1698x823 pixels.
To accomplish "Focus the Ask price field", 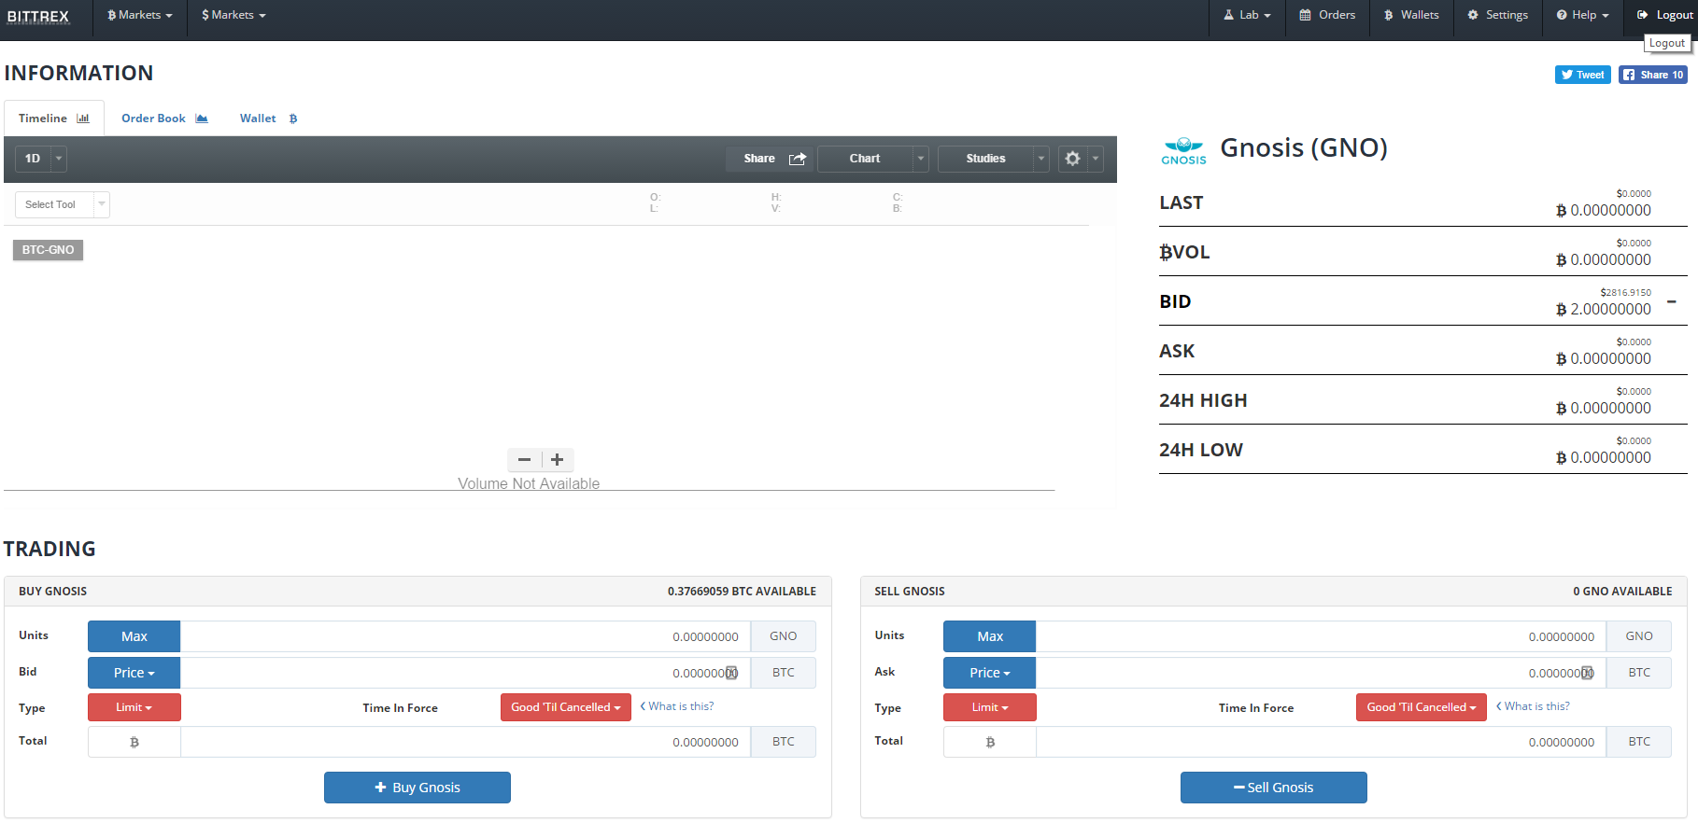I will [1321, 673].
